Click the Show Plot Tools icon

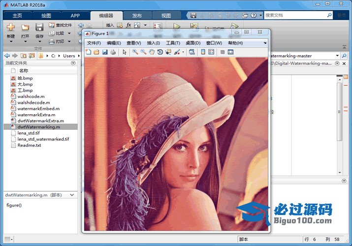click(230, 52)
